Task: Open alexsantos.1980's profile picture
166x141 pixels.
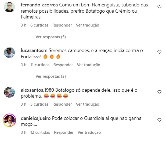Action: coord(9,92)
